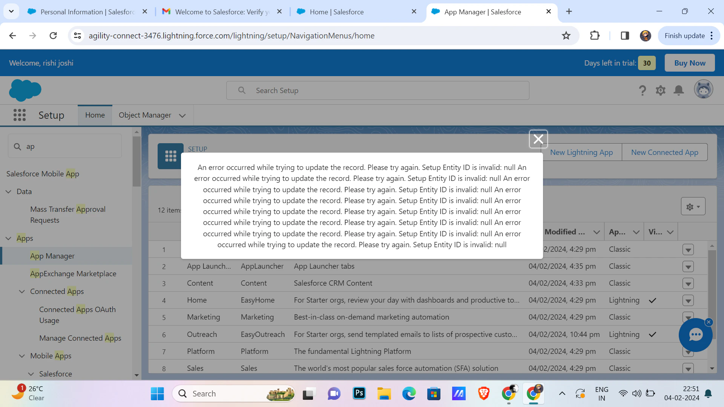Open Brave browser from the taskbar
This screenshot has width=724, height=407.
point(483,394)
